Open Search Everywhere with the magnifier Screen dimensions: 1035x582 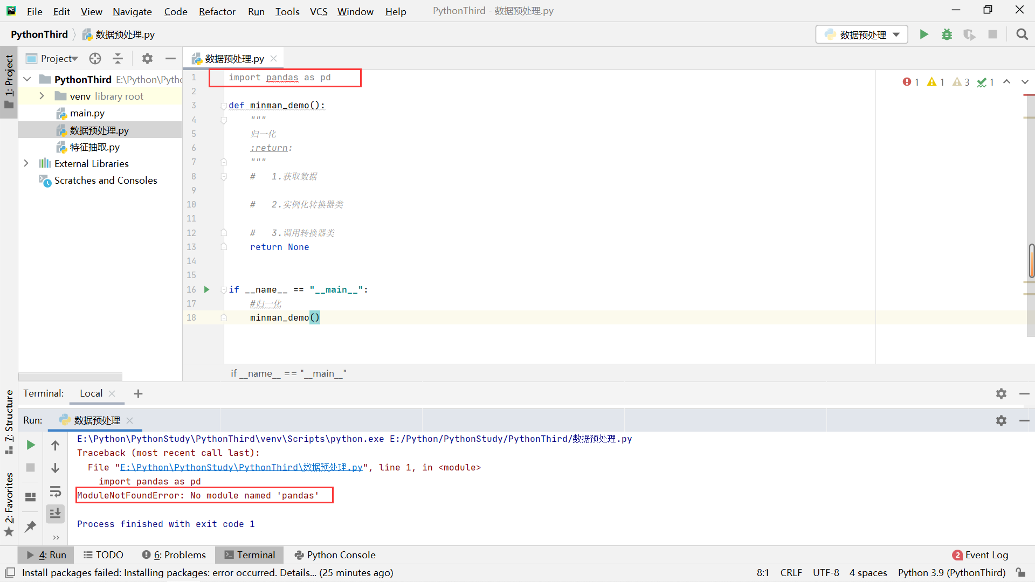(x=1023, y=34)
